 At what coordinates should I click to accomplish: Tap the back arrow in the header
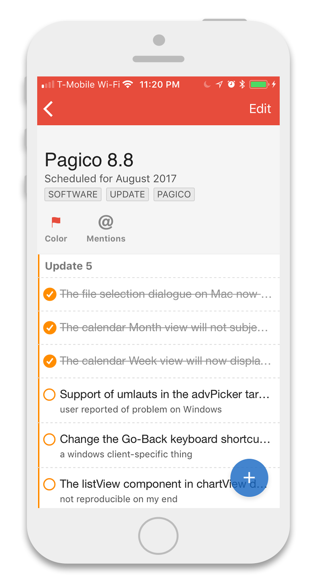pos(48,109)
